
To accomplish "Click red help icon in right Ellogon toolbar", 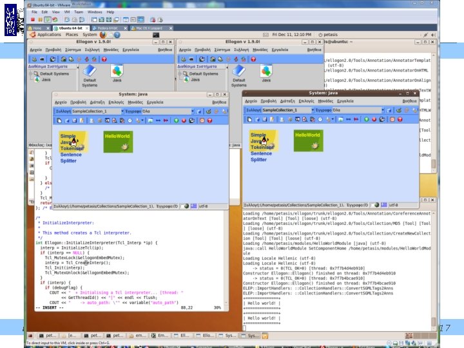I will pos(253,59).
